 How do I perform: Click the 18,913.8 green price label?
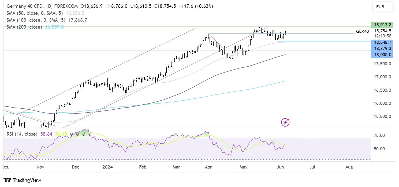point(382,25)
